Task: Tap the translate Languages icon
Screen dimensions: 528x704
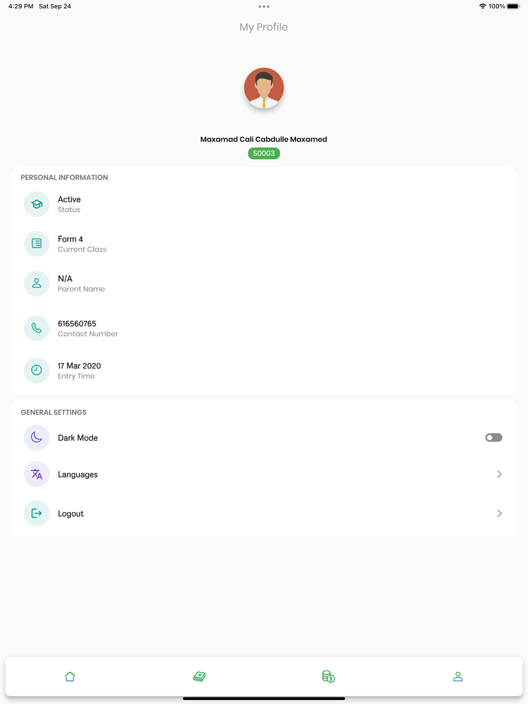Action: coord(36,474)
